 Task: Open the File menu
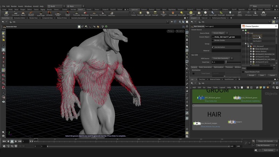pos(3,6)
